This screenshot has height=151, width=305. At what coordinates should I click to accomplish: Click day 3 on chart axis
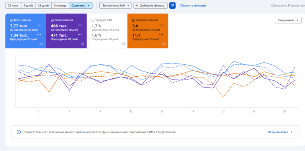pos(39,112)
